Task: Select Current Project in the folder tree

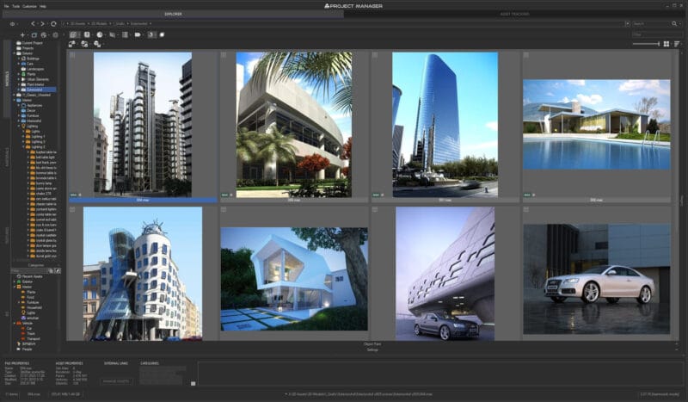Action: tap(32, 43)
